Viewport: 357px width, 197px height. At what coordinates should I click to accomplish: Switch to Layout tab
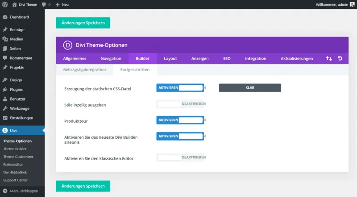(170, 59)
